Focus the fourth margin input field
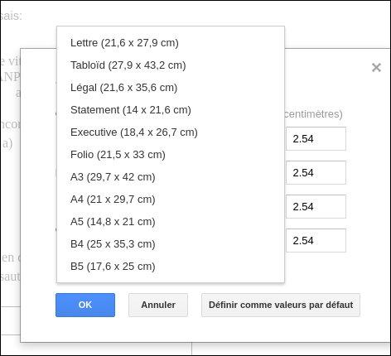The height and width of the screenshot is (356, 391). (316, 241)
